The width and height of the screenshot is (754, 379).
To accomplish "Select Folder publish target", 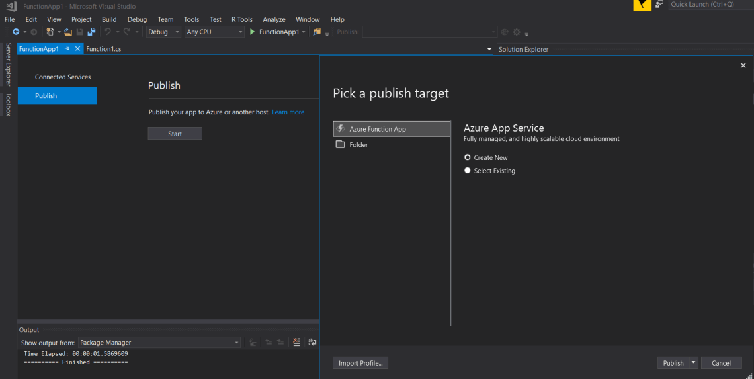I will click(x=392, y=144).
